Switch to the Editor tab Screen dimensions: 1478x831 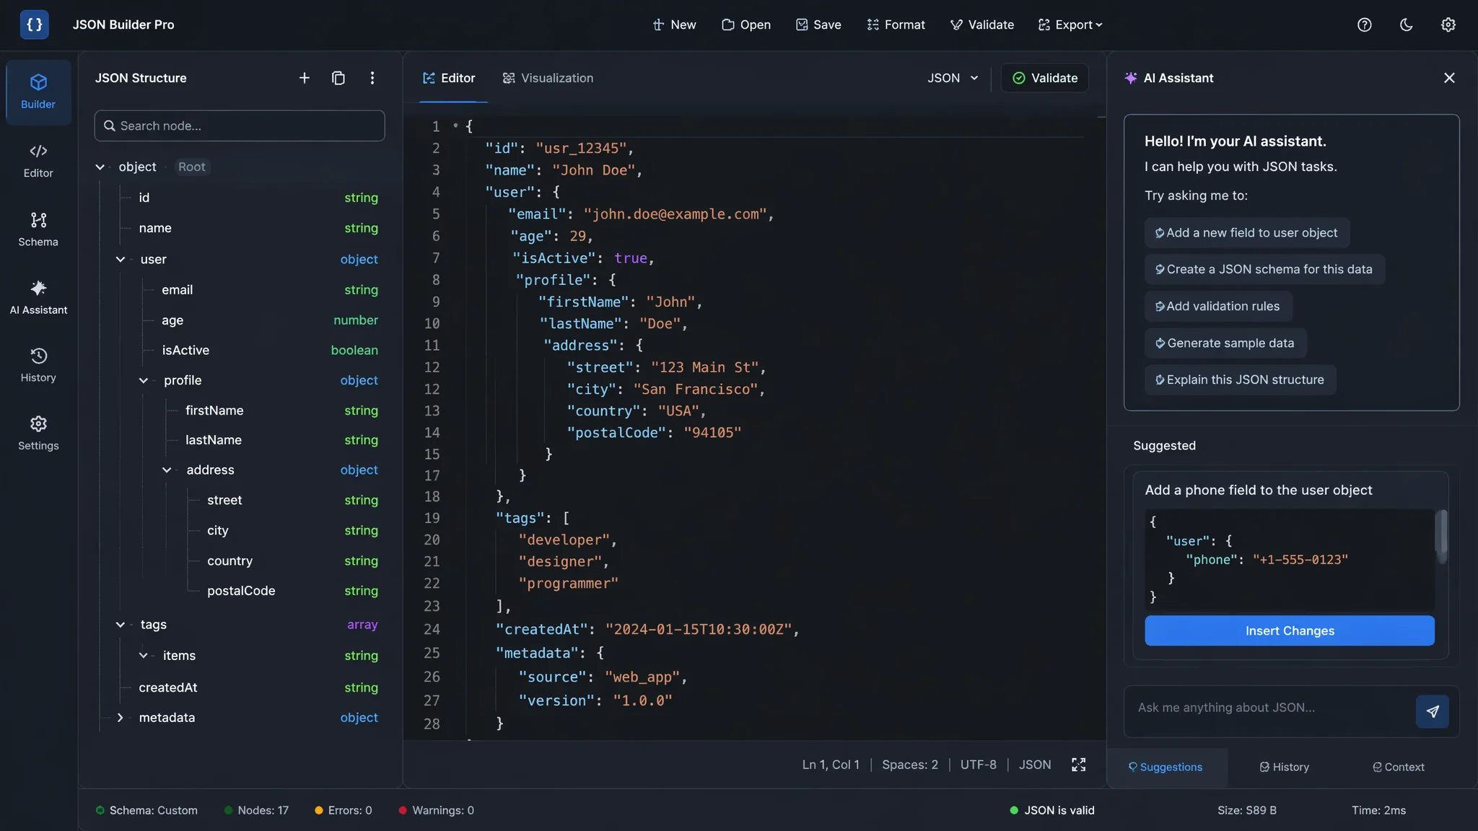pyautogui.click(x=449, y=78)
